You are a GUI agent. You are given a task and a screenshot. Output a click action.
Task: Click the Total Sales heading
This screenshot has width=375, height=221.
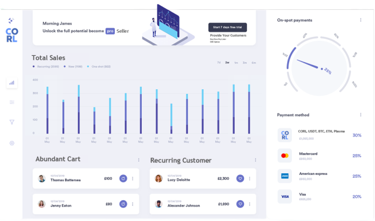pyautogui.click(x=48, y=58)
